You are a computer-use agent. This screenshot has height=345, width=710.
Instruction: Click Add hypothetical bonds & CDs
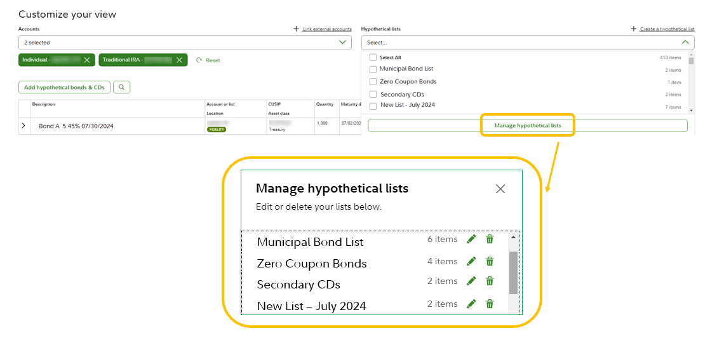64,87
